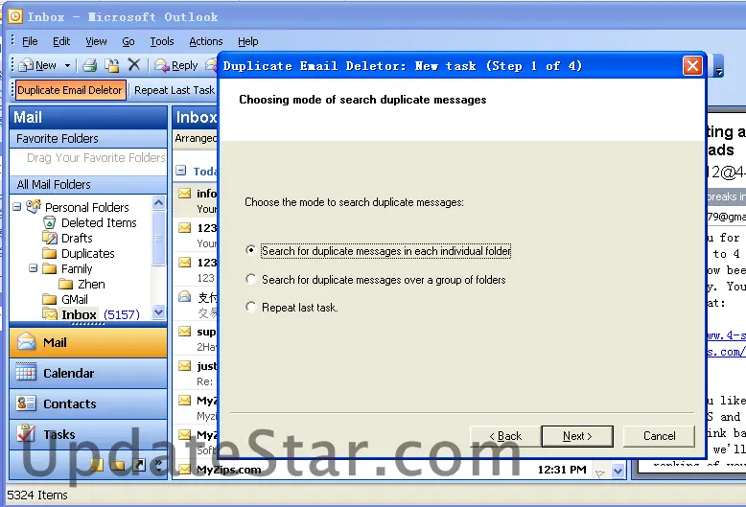Select the Family folder
Screen dimensions: 746x507
pyautogui.click(x=76, y=268)
